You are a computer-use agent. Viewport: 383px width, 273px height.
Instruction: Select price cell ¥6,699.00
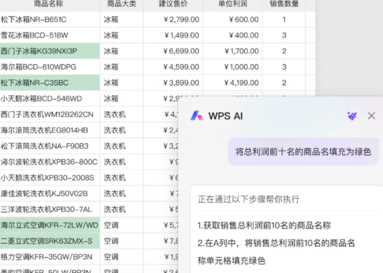tap(173, 51)
